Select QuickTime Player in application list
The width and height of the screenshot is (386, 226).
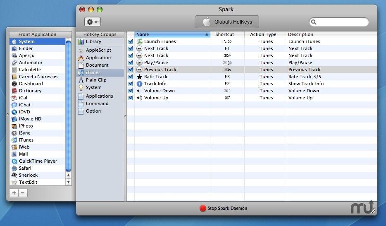click(38, 161)
